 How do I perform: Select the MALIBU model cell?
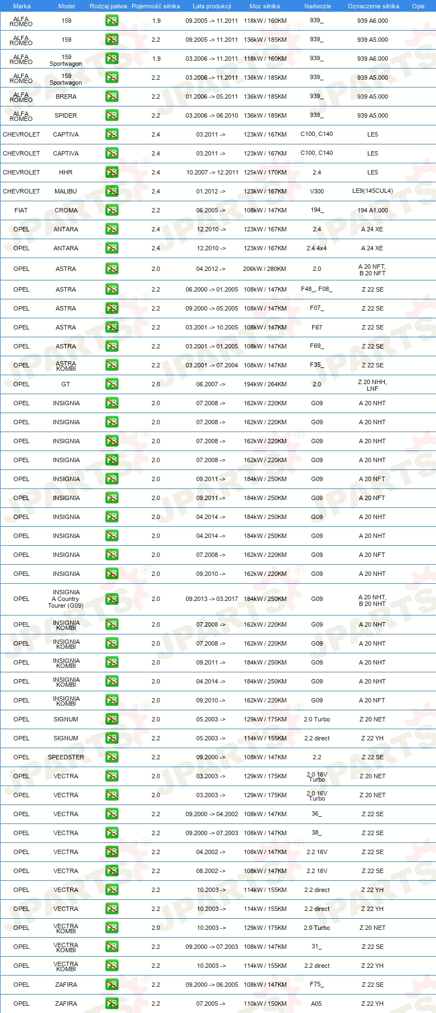66,191
